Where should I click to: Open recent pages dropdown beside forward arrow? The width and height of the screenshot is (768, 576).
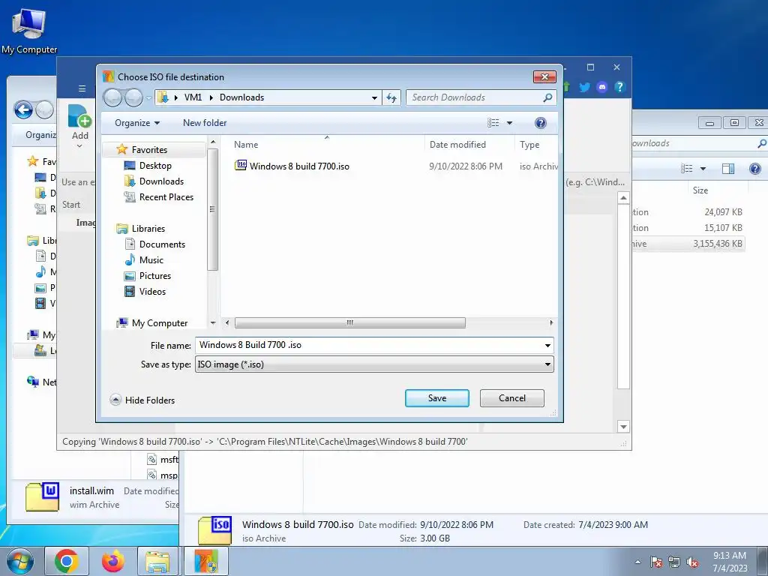coord(149,98)
